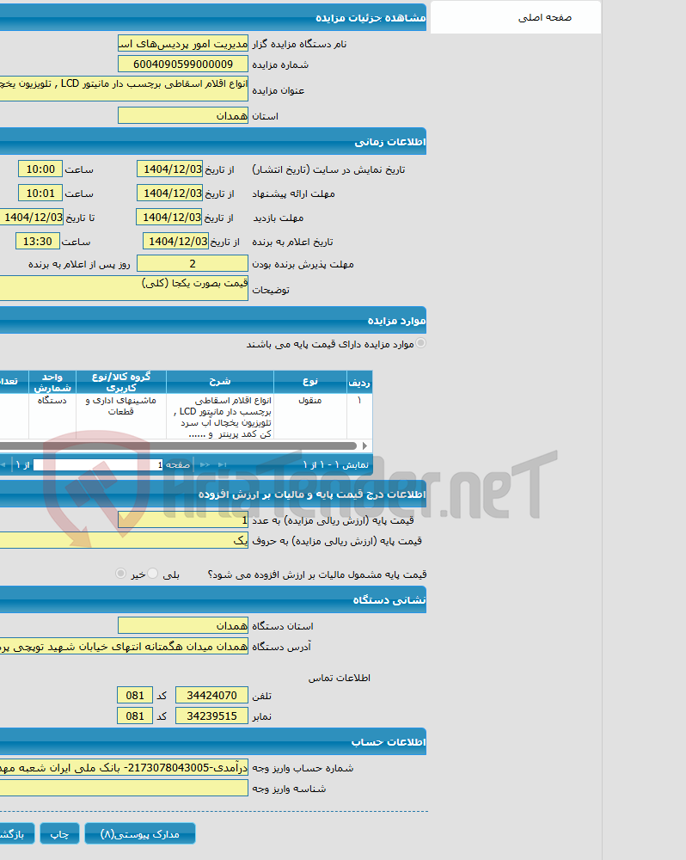This screenshot has width=686, height=860.
Task: Click the واحد شمارش column header
Action: [52, 383]
